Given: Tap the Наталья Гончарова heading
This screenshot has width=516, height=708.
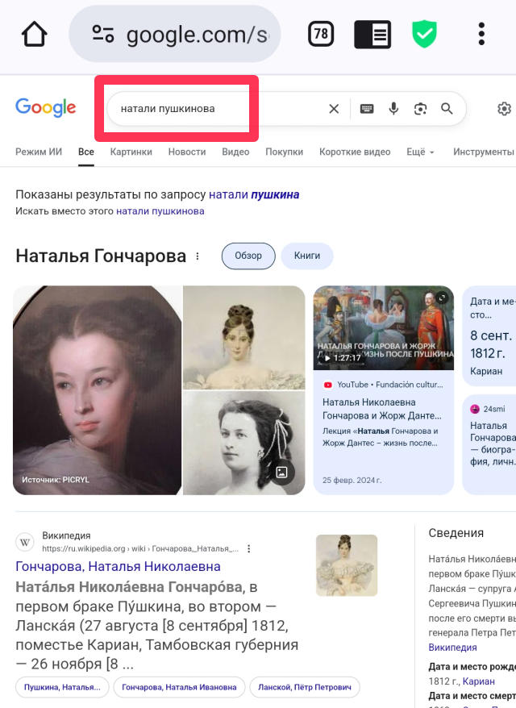Looking at the screenshot, I should [x=101, y=256].
